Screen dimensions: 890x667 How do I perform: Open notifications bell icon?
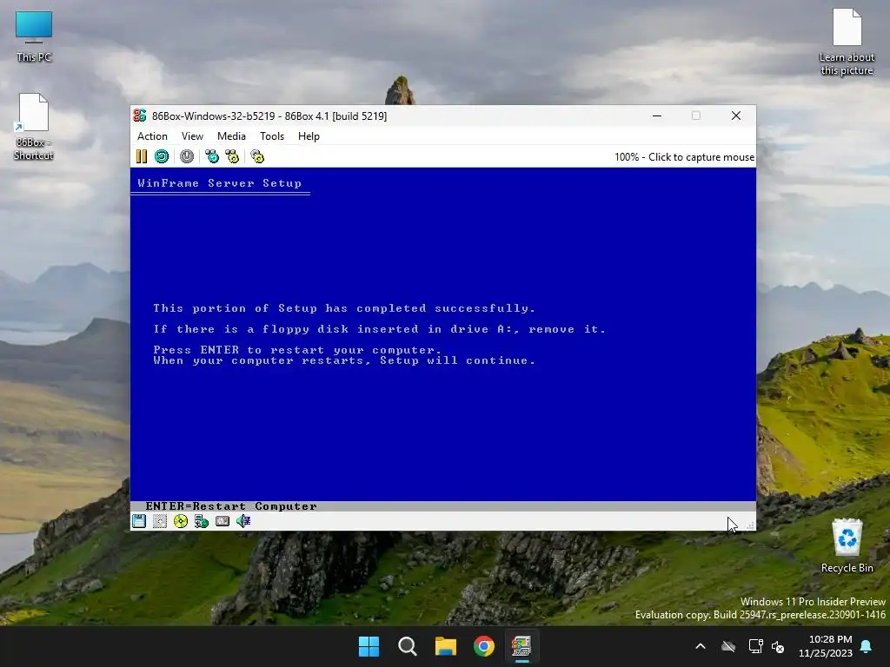867,646
